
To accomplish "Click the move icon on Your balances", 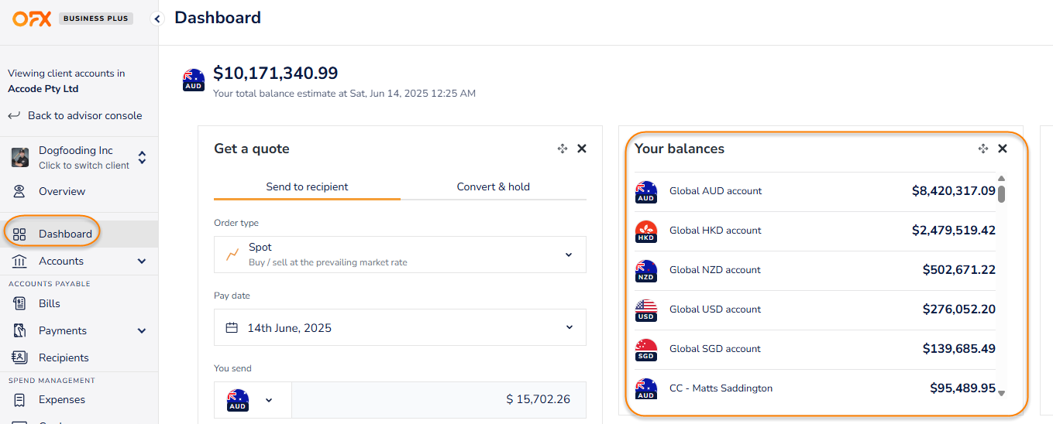I will (x=983, y=149).
